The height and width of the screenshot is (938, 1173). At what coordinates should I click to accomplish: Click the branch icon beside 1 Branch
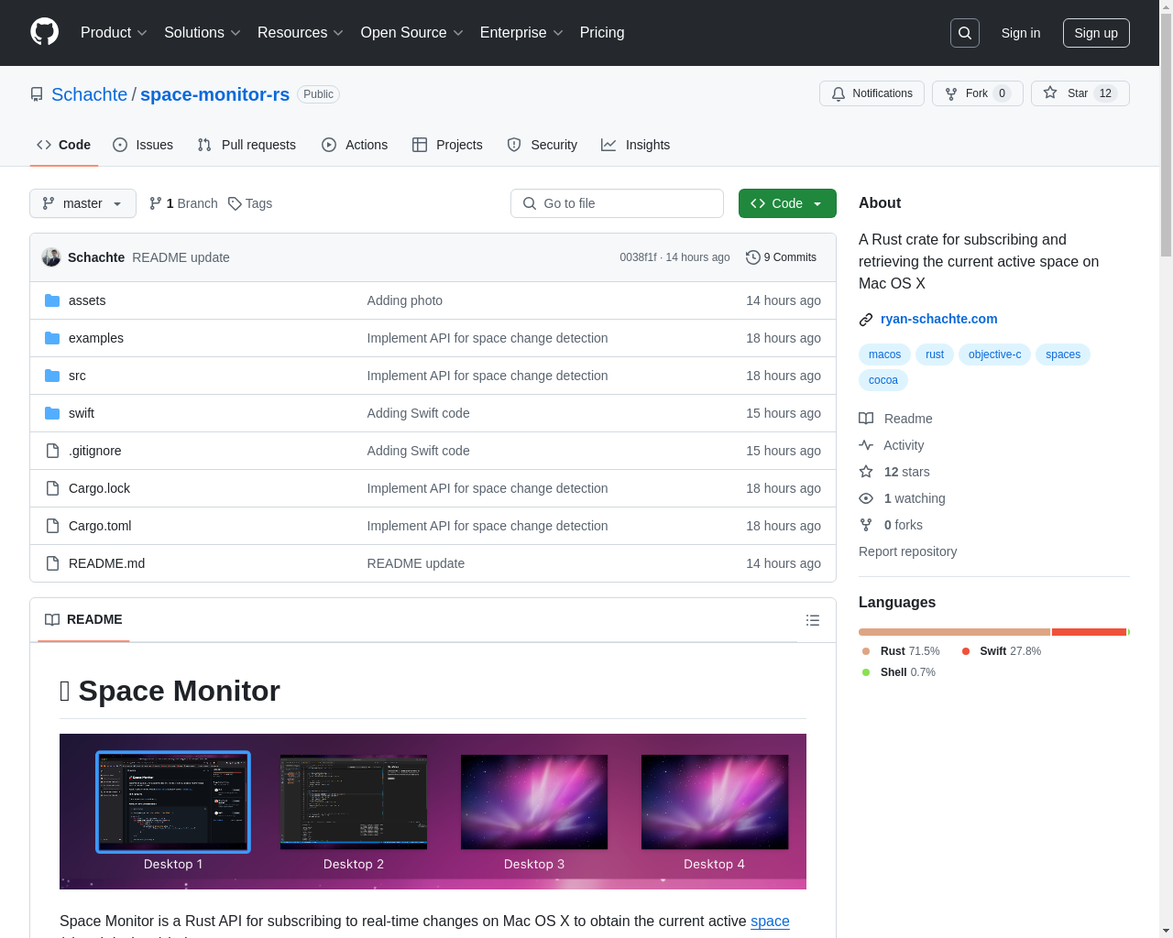tap(156, 203)
